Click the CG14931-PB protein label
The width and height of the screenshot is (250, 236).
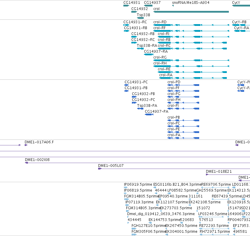click(136, 88)
